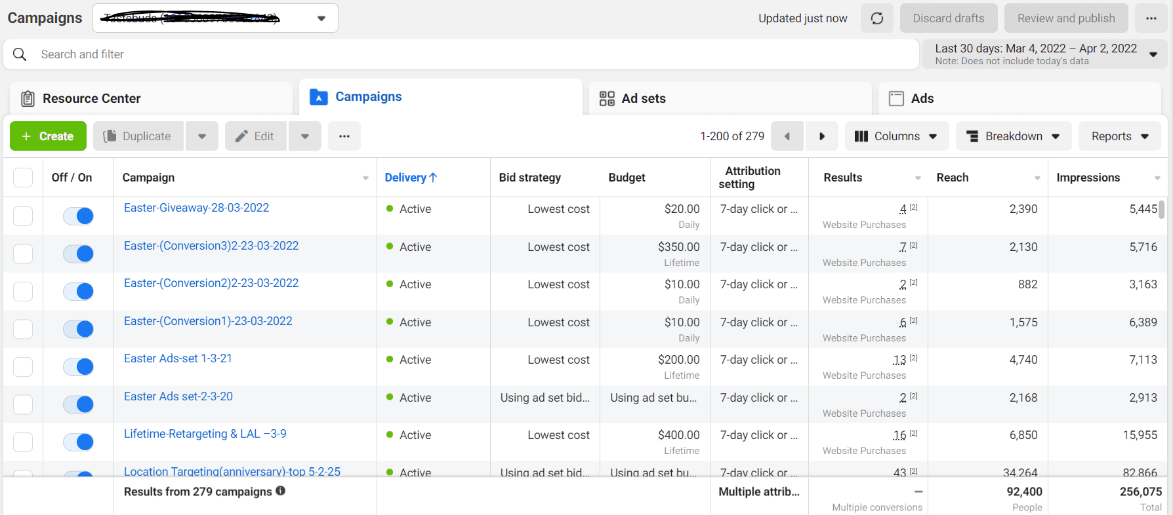Click the Duplicate copy icon
Image resolution: width=1173 pixels, height=515 pixels.
click(110, 136)
